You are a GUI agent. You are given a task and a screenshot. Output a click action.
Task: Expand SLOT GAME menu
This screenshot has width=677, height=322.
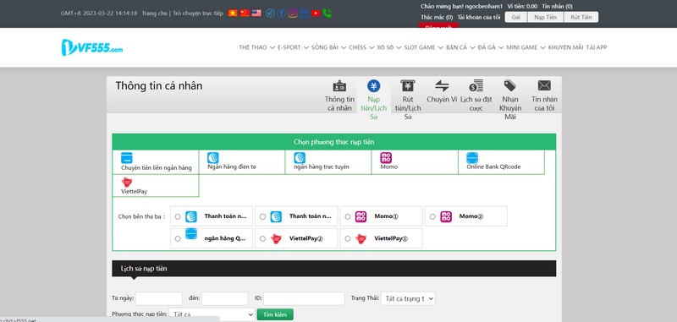tap(424, 47)
